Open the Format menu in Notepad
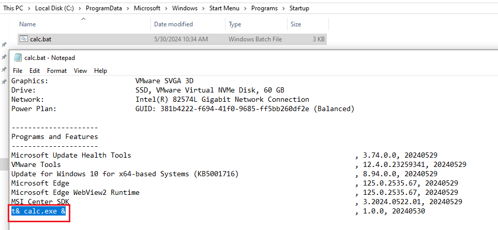This screenshot has height=230, width=498. pos(57,71)
